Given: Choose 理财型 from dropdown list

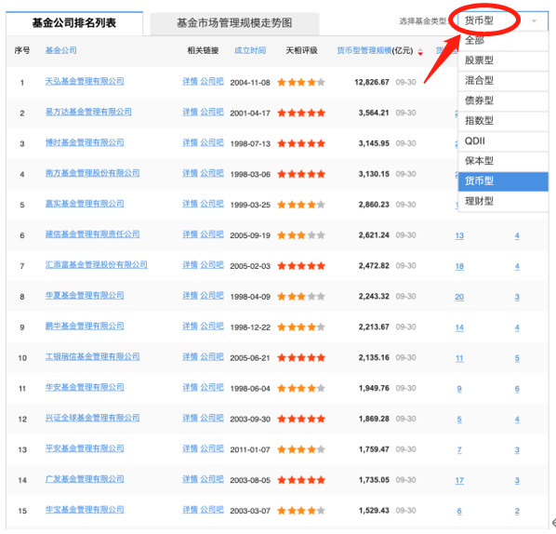Looking at the screenshot, I should (x=503, y=201).
